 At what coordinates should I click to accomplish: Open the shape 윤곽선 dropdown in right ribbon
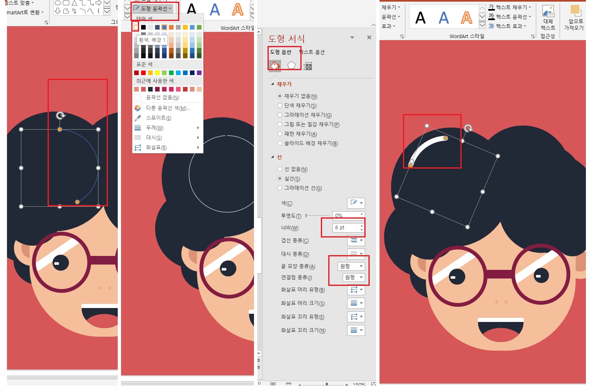tap(391, 17)
